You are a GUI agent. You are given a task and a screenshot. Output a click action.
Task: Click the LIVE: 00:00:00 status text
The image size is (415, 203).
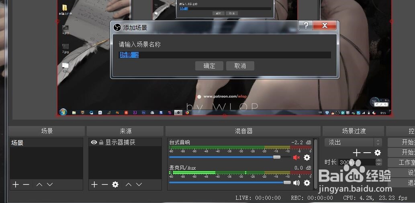pos(258,198)
